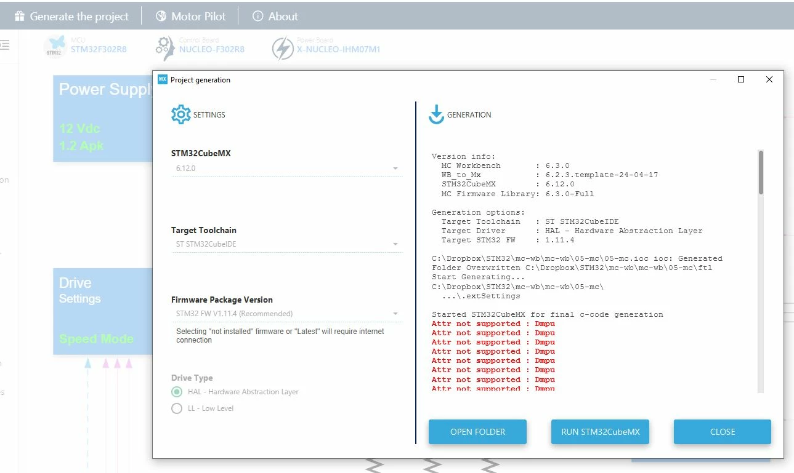
Task: Click the Generation download arrow icon
Action: (436, 114)
